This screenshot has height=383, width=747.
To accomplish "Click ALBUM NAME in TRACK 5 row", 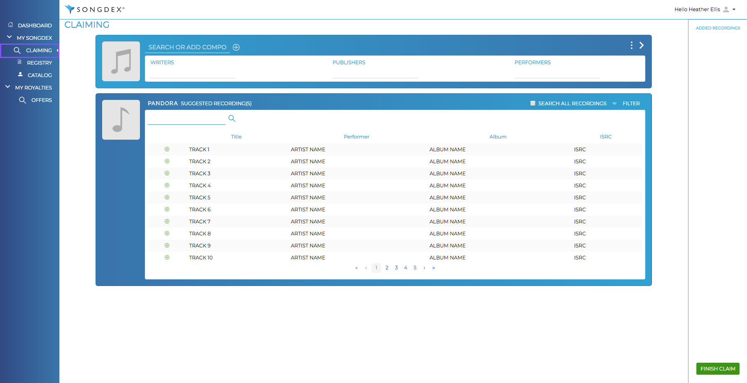I will point(448,198).
